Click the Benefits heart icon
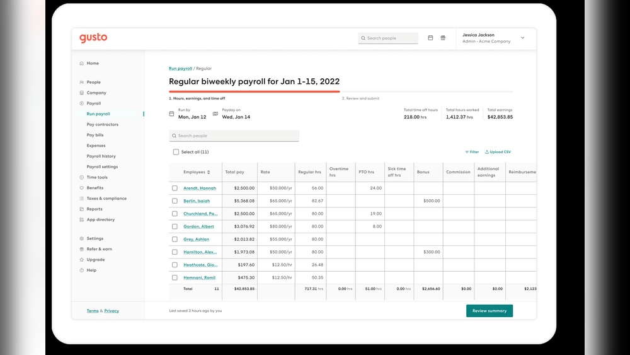This screenshot has height=355, width=630. [81, 188]
